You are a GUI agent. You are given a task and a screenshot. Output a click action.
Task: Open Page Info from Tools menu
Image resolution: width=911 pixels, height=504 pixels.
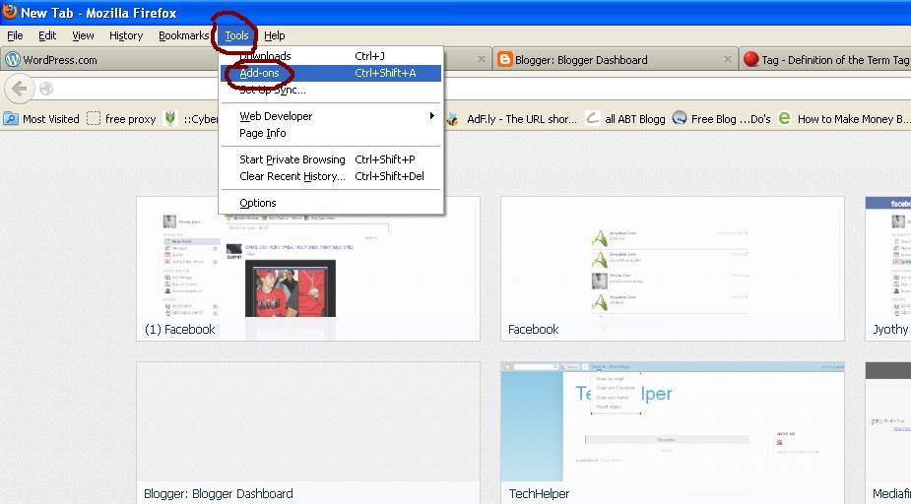pos(331,133)
